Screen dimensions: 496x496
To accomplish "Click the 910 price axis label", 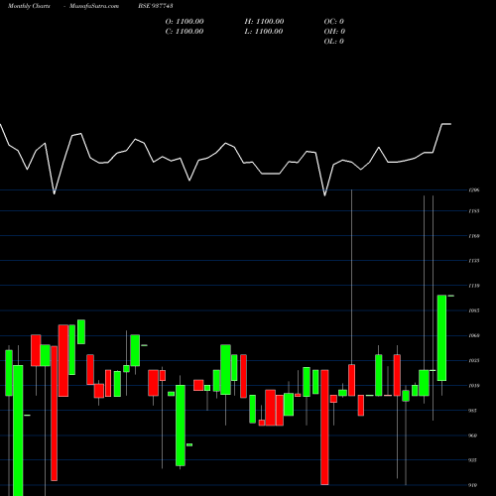I will [473, 485].
